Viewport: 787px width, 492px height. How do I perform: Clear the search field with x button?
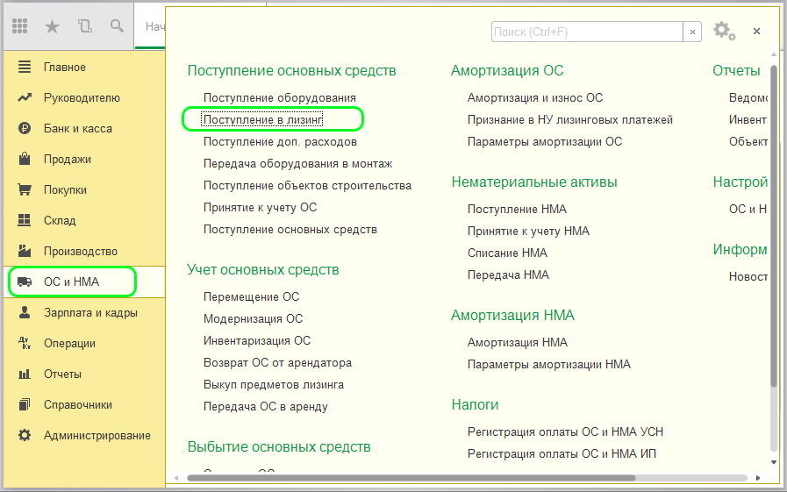point(692,32)
